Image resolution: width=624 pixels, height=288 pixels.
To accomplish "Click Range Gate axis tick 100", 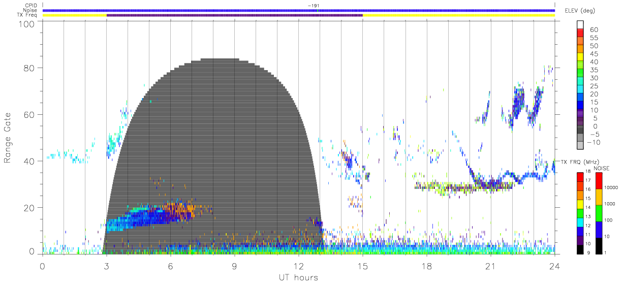I will pyautogui.click(x=26, y=23).
